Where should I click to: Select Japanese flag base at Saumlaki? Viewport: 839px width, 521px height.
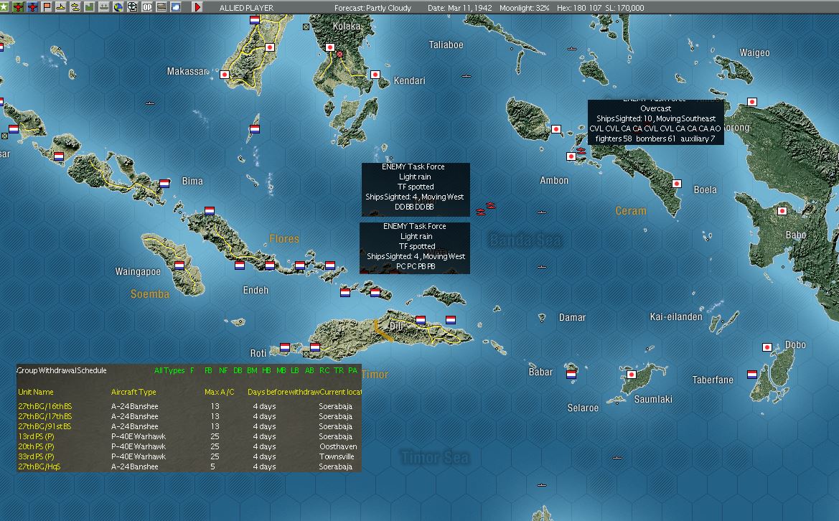[632, 375]
